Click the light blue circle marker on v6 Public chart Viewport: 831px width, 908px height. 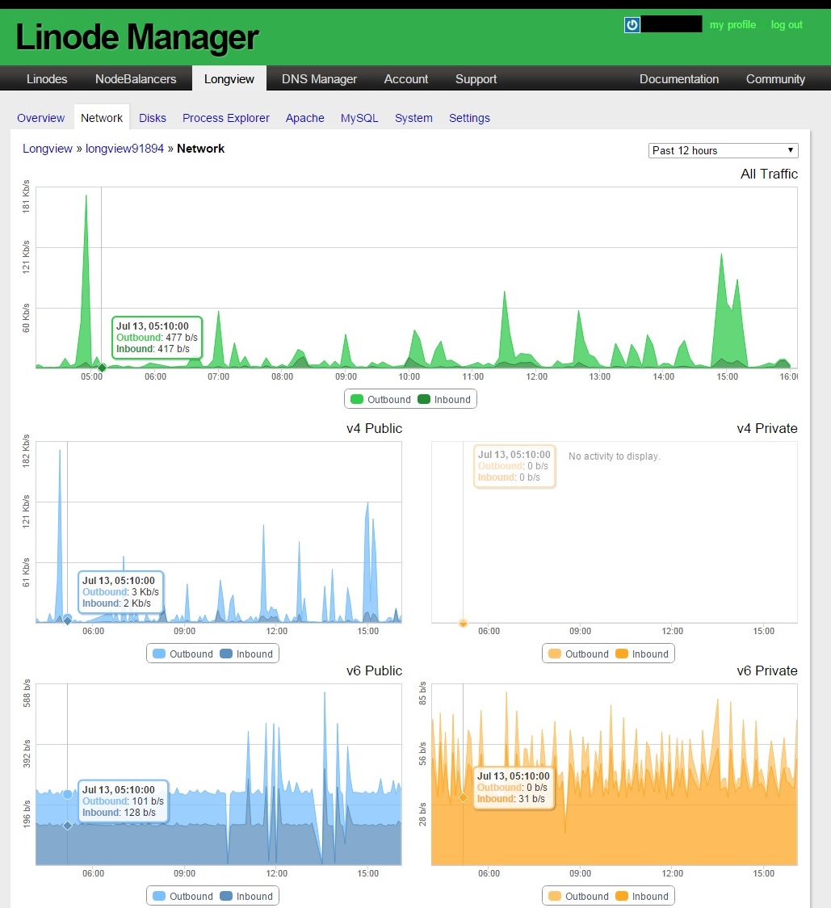pos(67,794)
